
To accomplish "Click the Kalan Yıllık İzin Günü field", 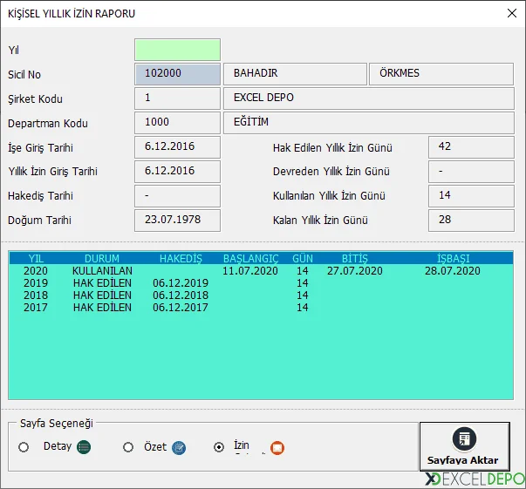I will tap(469, 220).
